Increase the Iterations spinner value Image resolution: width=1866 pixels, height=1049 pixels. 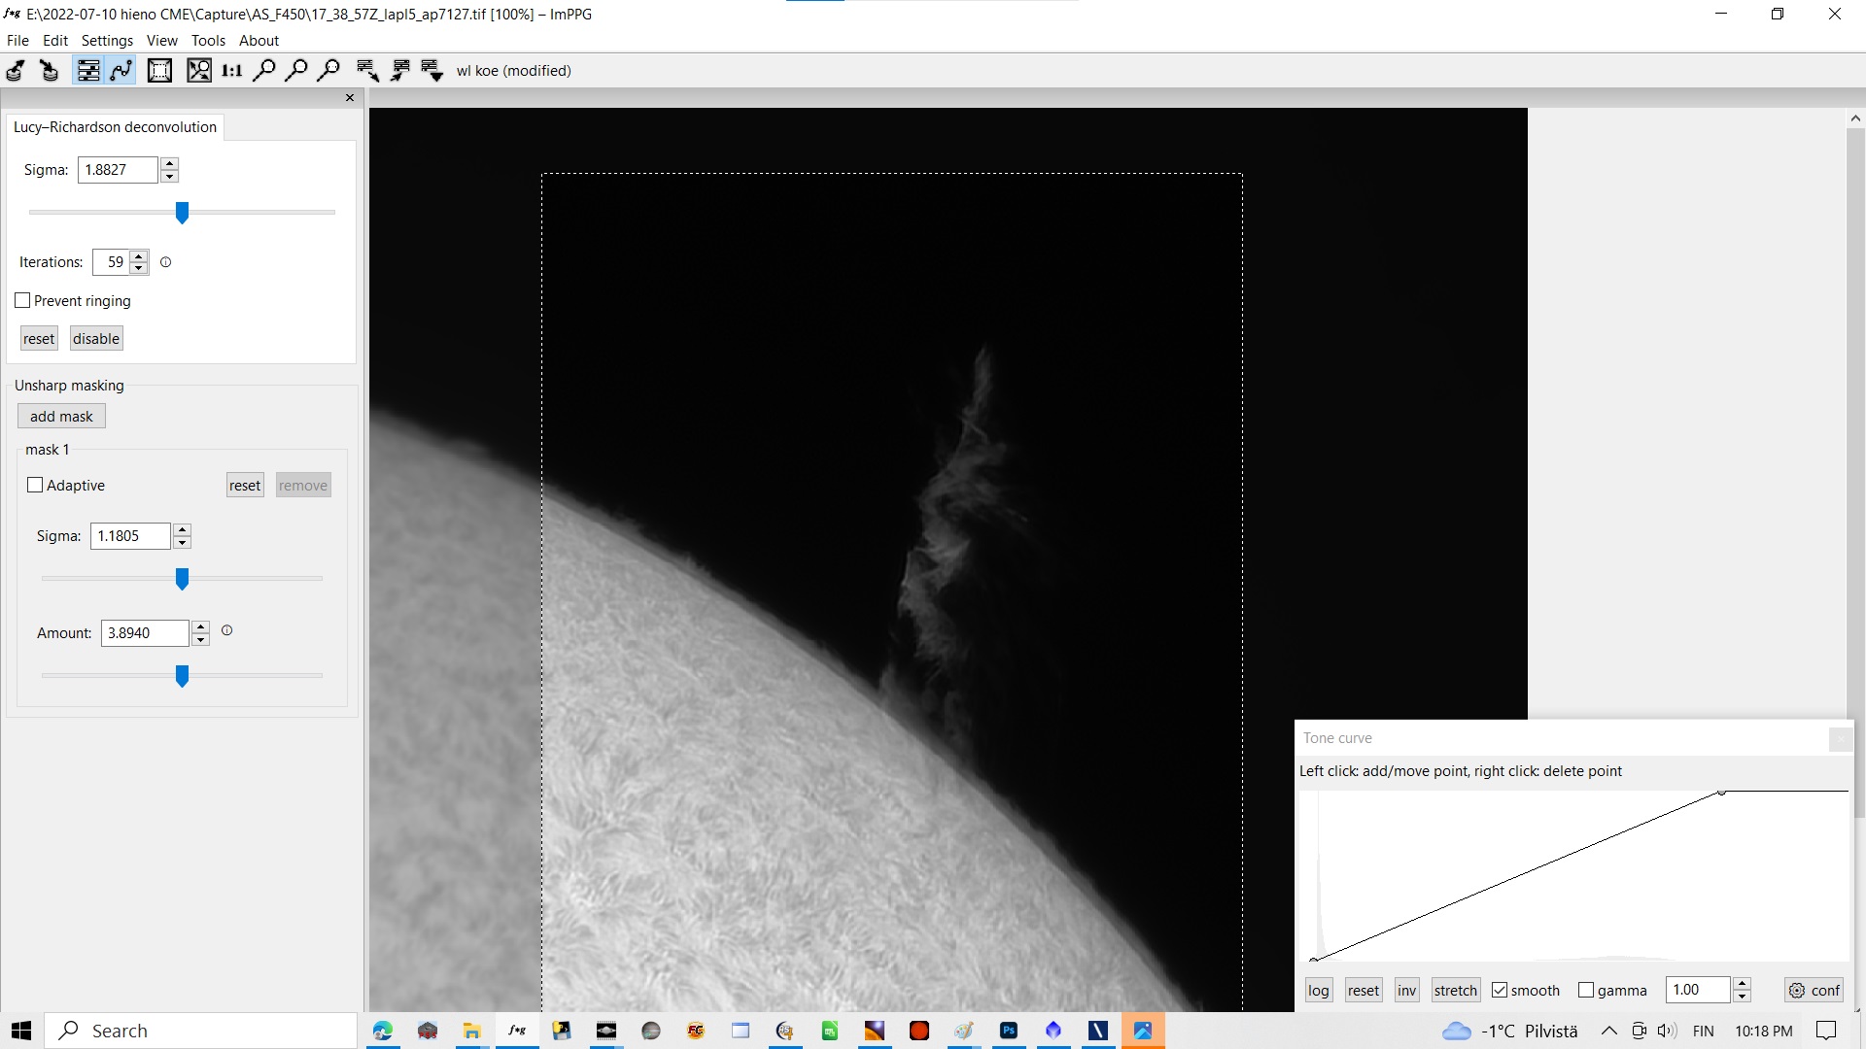[x=139, y=256]
